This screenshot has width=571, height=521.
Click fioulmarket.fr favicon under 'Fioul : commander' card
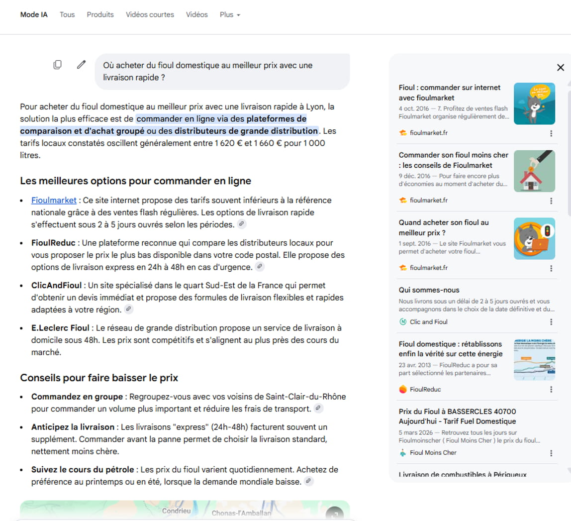[403, 133]
